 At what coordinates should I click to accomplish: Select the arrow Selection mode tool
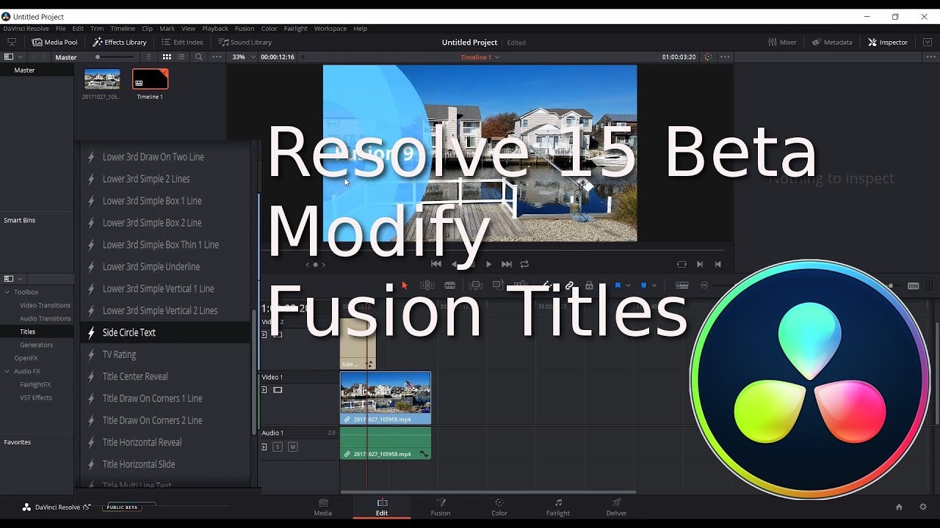pos(404,285)
